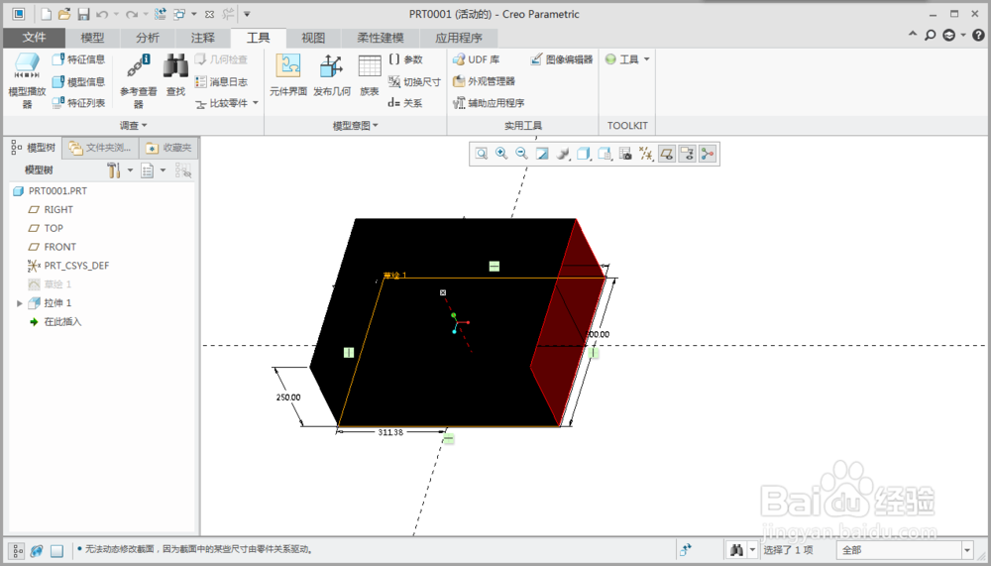
Task: Open model tree settings hammer icon
Action: 114,170
